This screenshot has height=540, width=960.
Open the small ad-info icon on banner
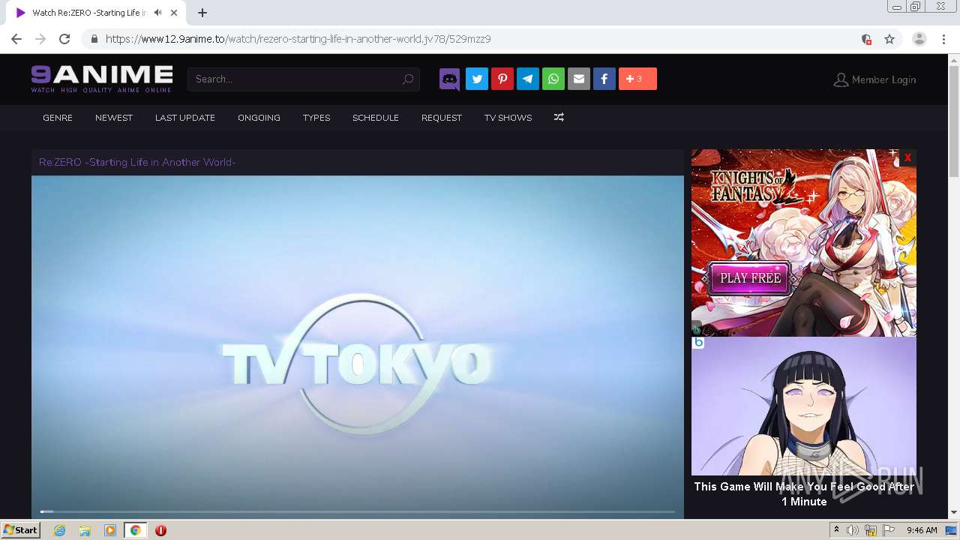point(696,328)
